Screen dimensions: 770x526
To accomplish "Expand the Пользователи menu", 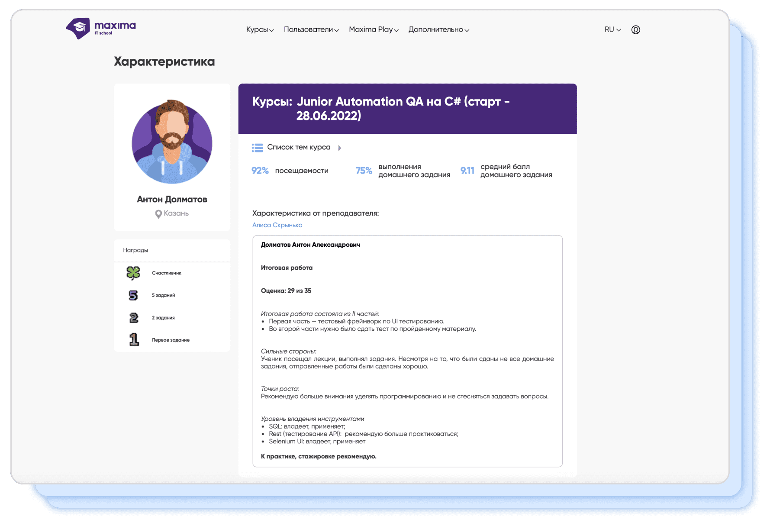I will [x=311, y=30].
